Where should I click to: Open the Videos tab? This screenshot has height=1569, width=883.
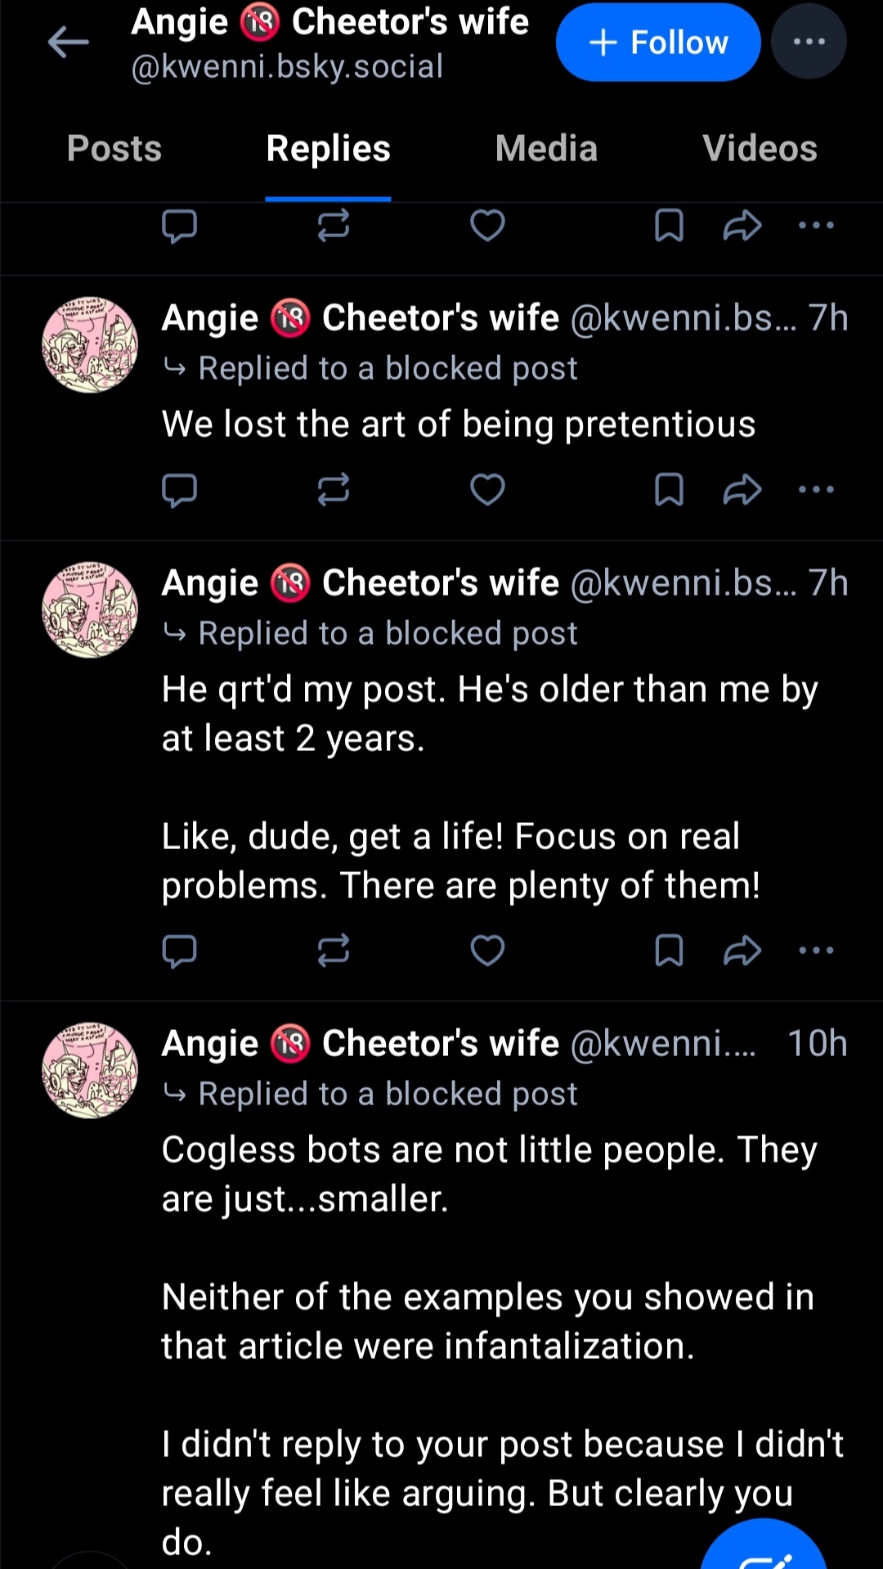(760, 149)
